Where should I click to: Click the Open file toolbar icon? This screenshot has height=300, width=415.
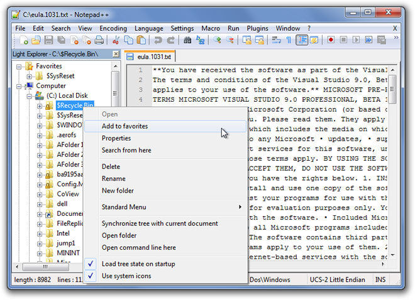36,40
